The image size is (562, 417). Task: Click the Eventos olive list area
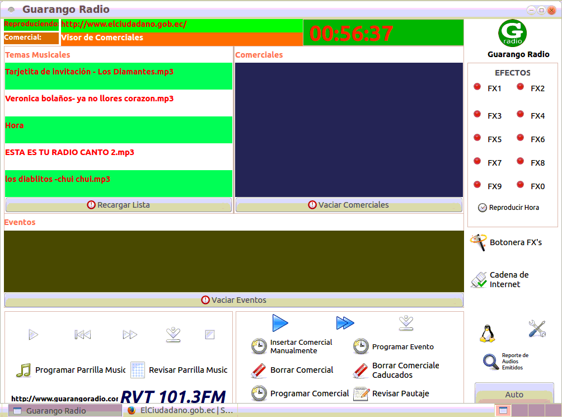(233, 261)
